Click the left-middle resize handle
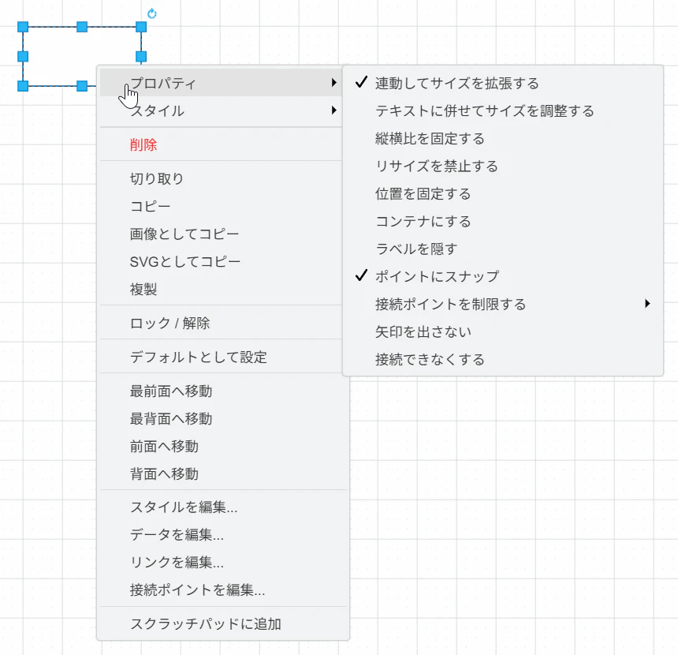Screen dimensions: 678x655 point(23,56)
